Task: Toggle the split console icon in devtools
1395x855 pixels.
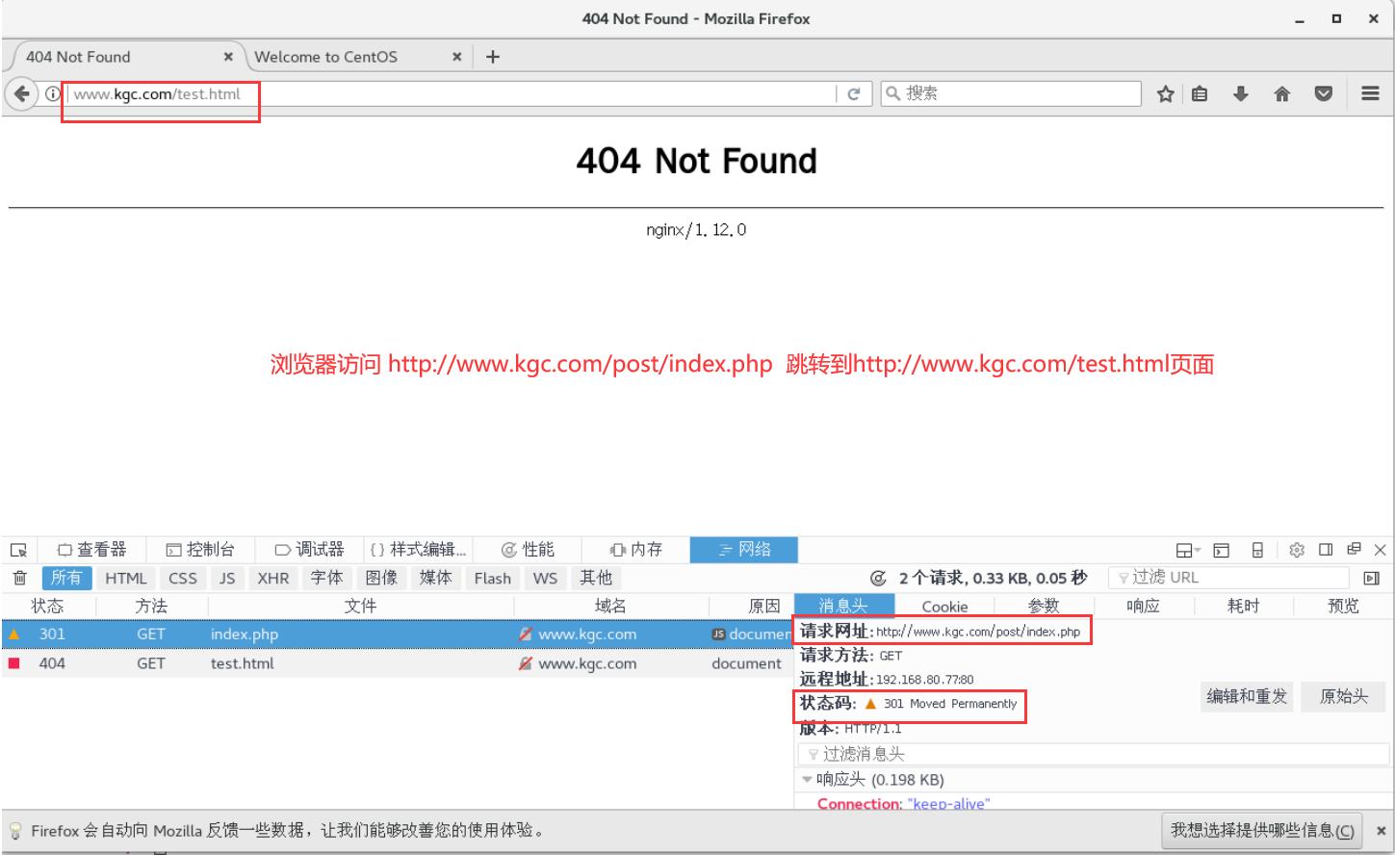Action: coord(1222,550)
